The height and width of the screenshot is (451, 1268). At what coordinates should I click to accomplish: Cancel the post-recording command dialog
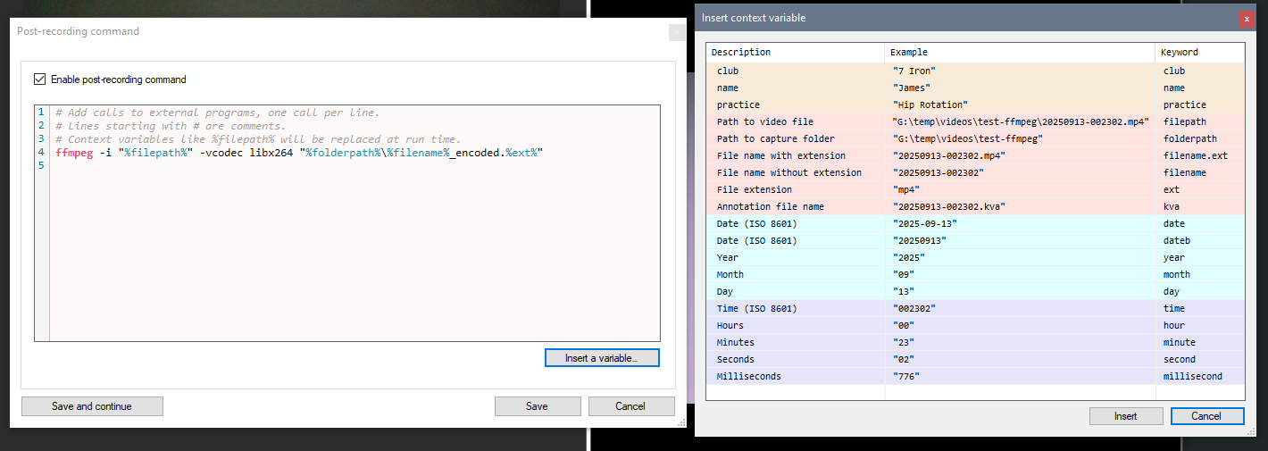(x=630, y=406)
